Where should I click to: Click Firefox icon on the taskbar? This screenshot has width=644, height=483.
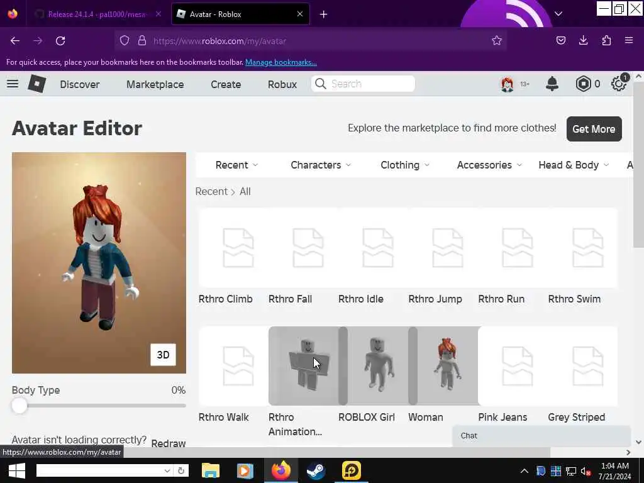point(281,470)
